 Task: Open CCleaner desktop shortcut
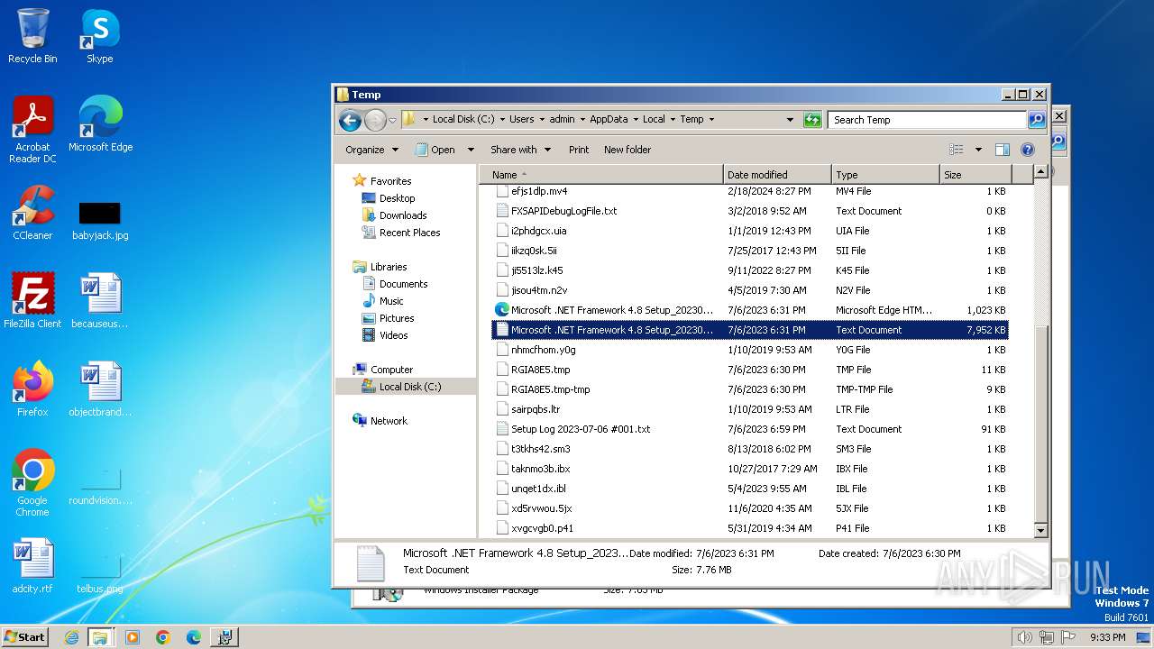coord(32,212)
